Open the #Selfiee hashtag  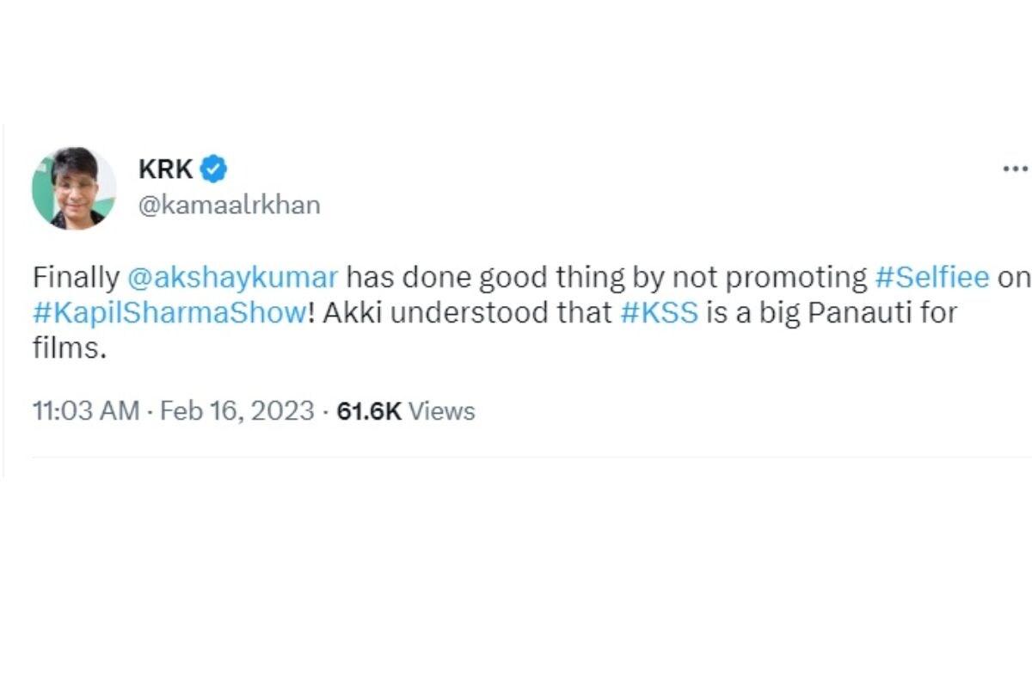[931, 278]
